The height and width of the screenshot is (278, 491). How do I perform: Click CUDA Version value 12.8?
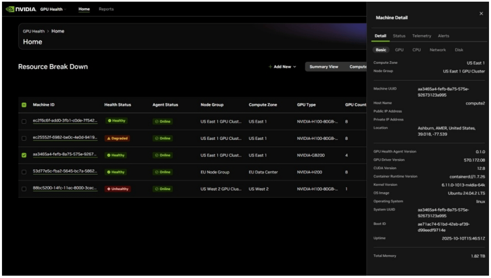[481, 168]
